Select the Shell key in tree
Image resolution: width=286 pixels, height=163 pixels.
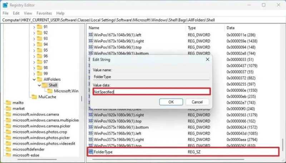53,85
